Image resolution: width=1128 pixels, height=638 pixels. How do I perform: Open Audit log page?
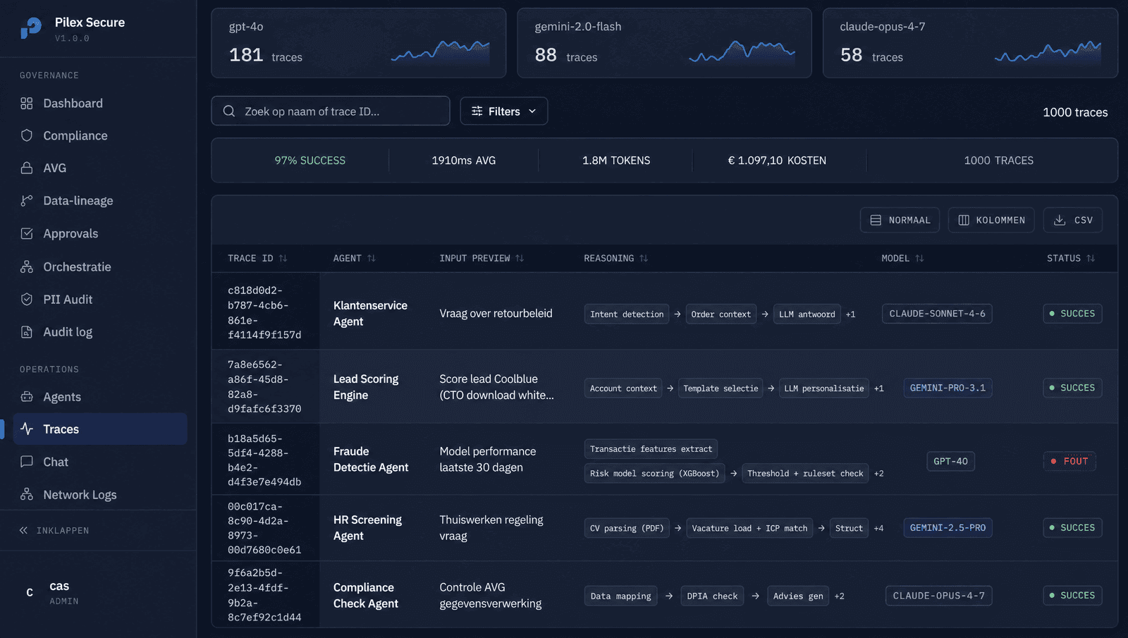pos(100,332)
